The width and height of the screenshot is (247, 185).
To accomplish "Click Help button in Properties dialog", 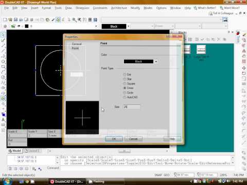I will (172, 139).
